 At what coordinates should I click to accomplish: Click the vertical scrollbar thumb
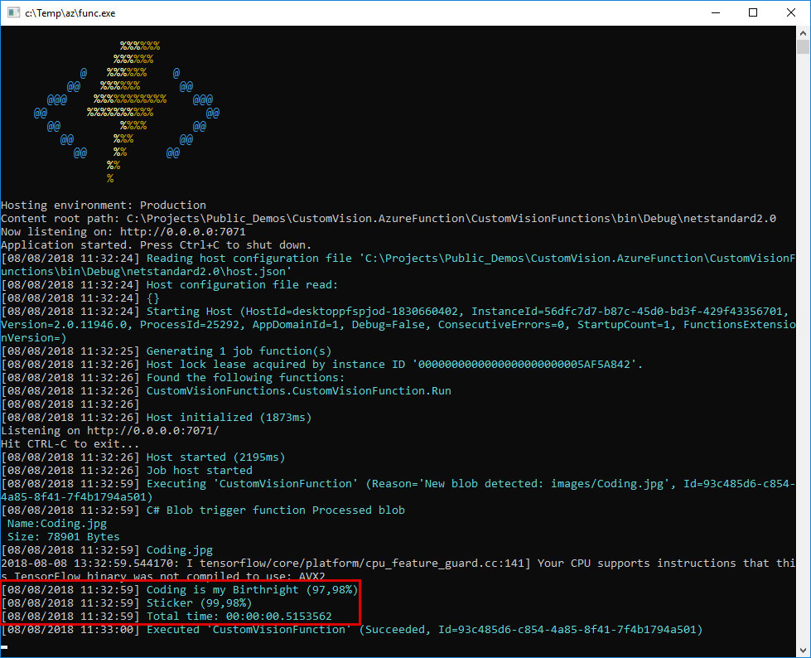click(803, 47)
